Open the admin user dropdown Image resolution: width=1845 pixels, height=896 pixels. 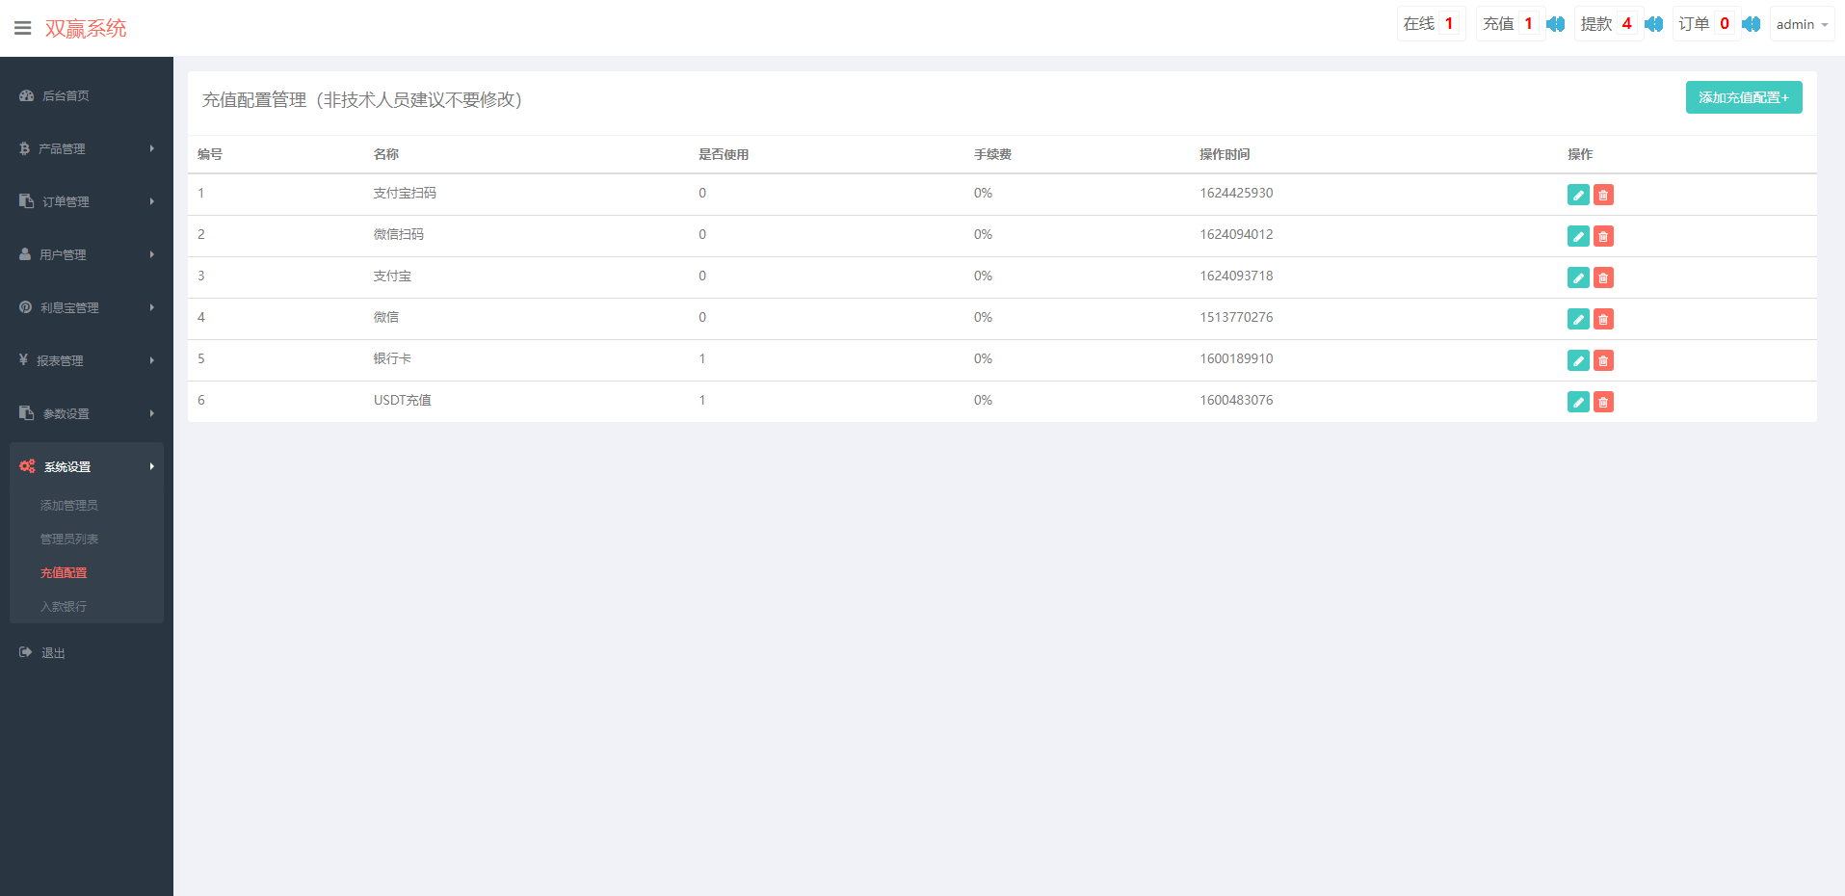click(1801, 24)
